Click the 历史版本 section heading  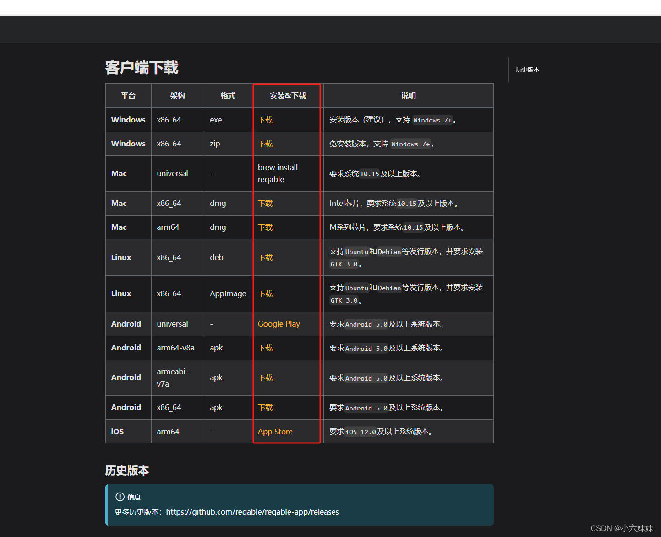coord(127,471)
